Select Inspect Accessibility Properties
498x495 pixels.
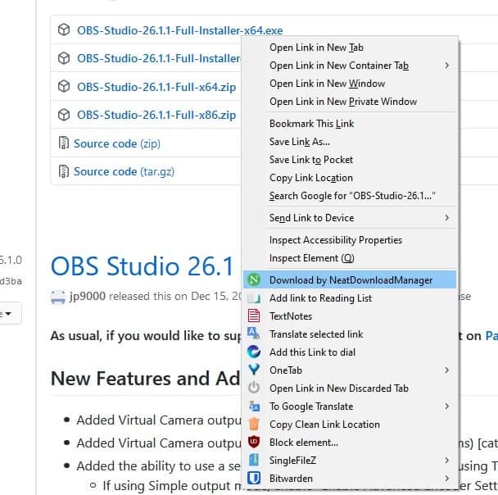click(350, 240)
